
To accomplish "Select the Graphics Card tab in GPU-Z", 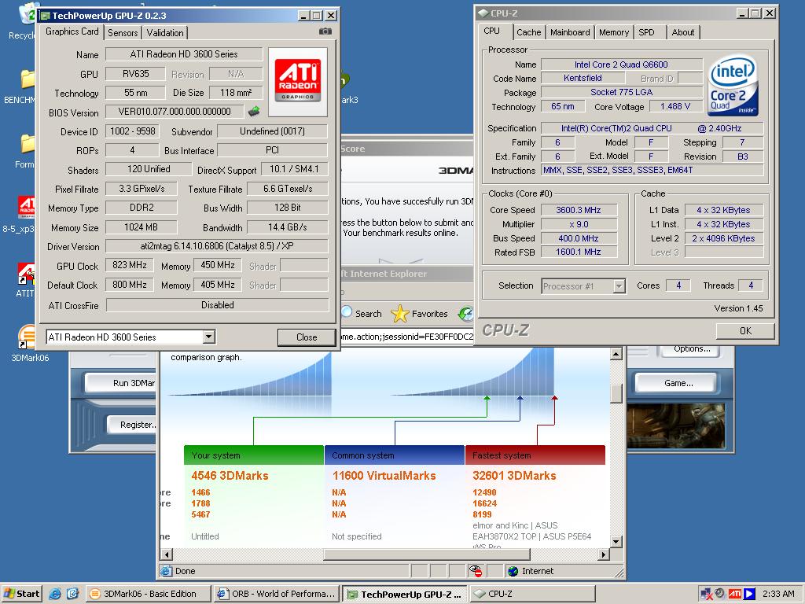I will 72,31.
